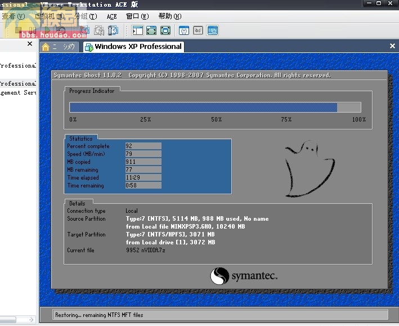Open the 查看(V) menu
This screenshot has height=326, width=399.
(x=14, y=16)
